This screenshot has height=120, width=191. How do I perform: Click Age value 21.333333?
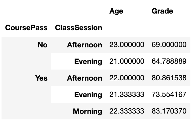[x=127, y=94]
